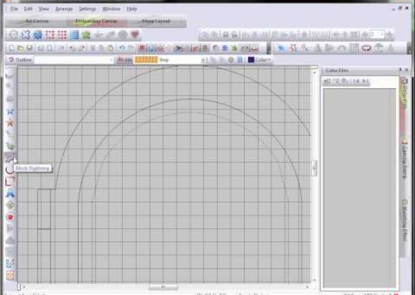This screenshot has width=415, height=295.
Task: Click the New document icon
Action: click(x=10, y=49)
